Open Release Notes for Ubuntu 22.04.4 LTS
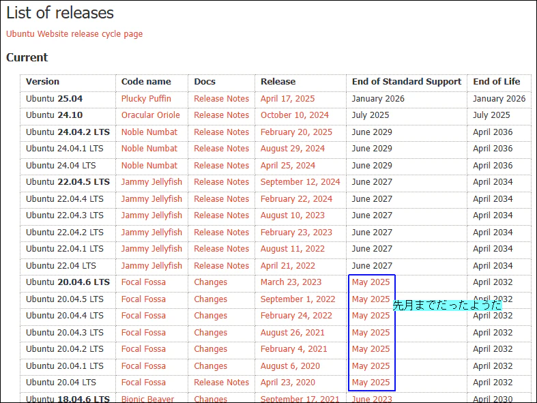Screen dimensions: 537x403 click(x=221, y=199)
